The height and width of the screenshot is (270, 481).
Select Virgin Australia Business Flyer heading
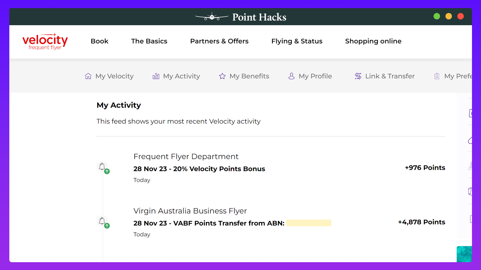tap(190, 211)
